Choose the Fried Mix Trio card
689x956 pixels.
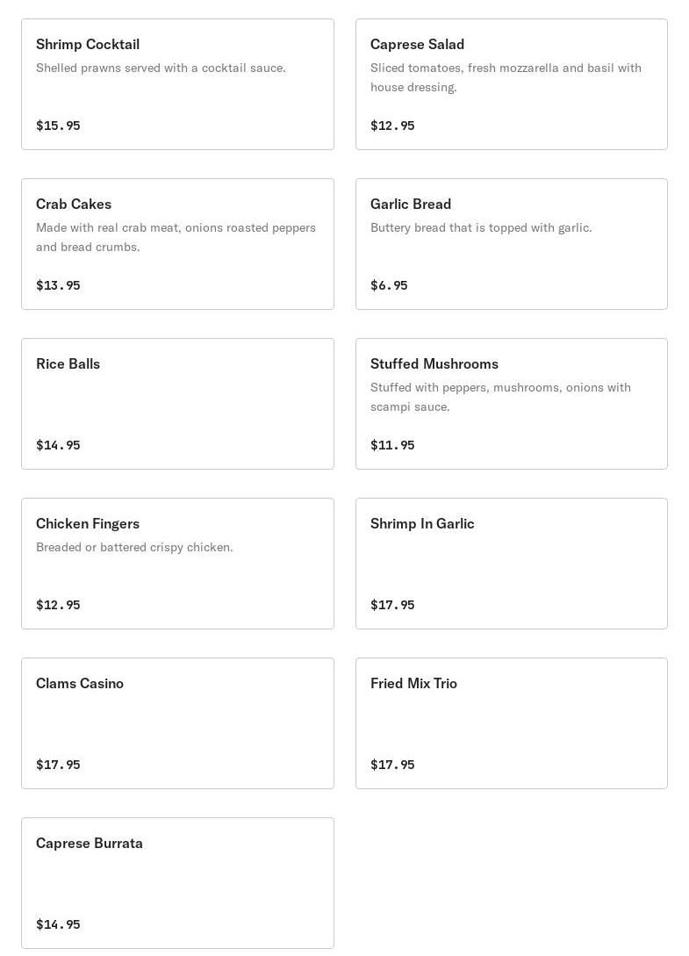pos(512,723)
